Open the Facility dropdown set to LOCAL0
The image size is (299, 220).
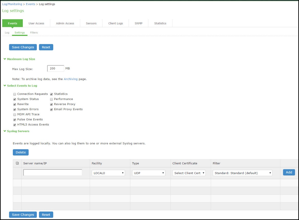click(108, 173)
